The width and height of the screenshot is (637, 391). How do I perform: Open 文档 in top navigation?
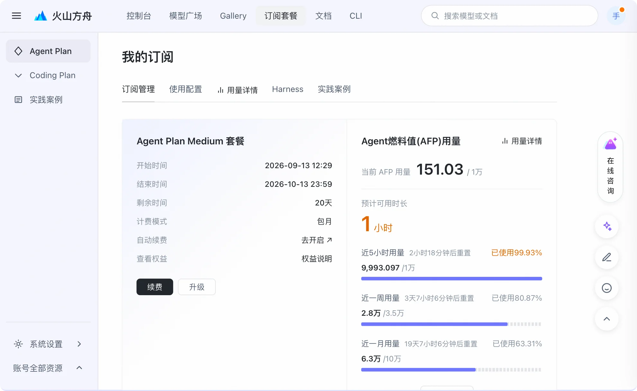(324, 16)
